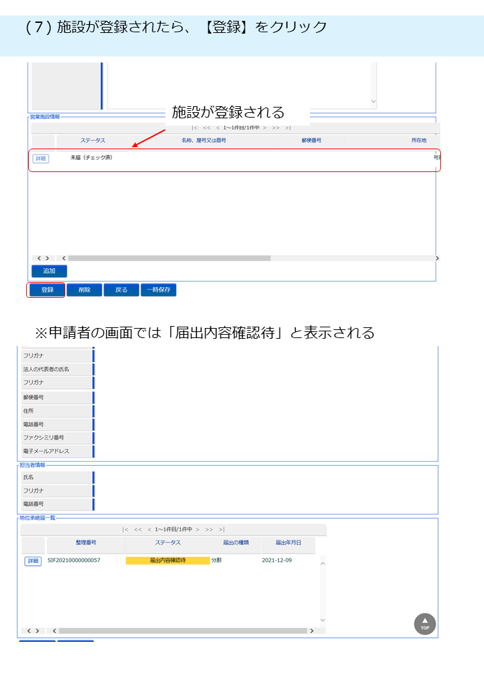Click << fast-back in 地位承継届一覧 pager
484x699 pixels.
tap(138, 530)
